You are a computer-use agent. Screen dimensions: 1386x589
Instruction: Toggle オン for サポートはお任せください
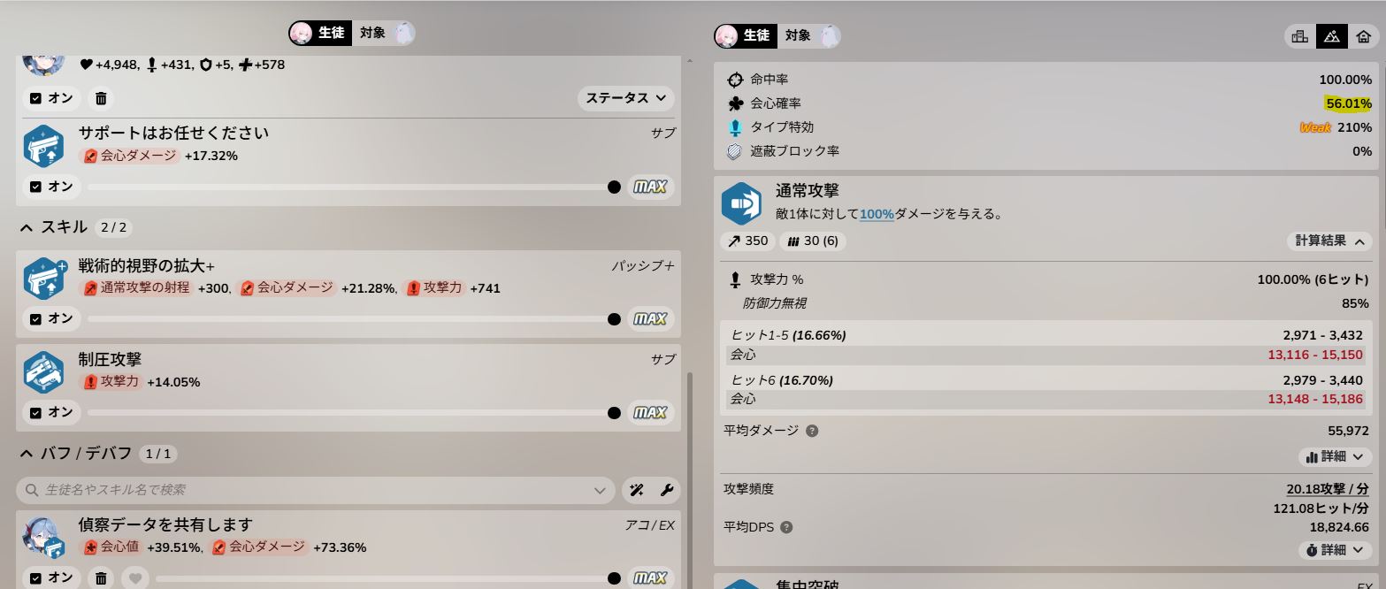click(51, 187)
